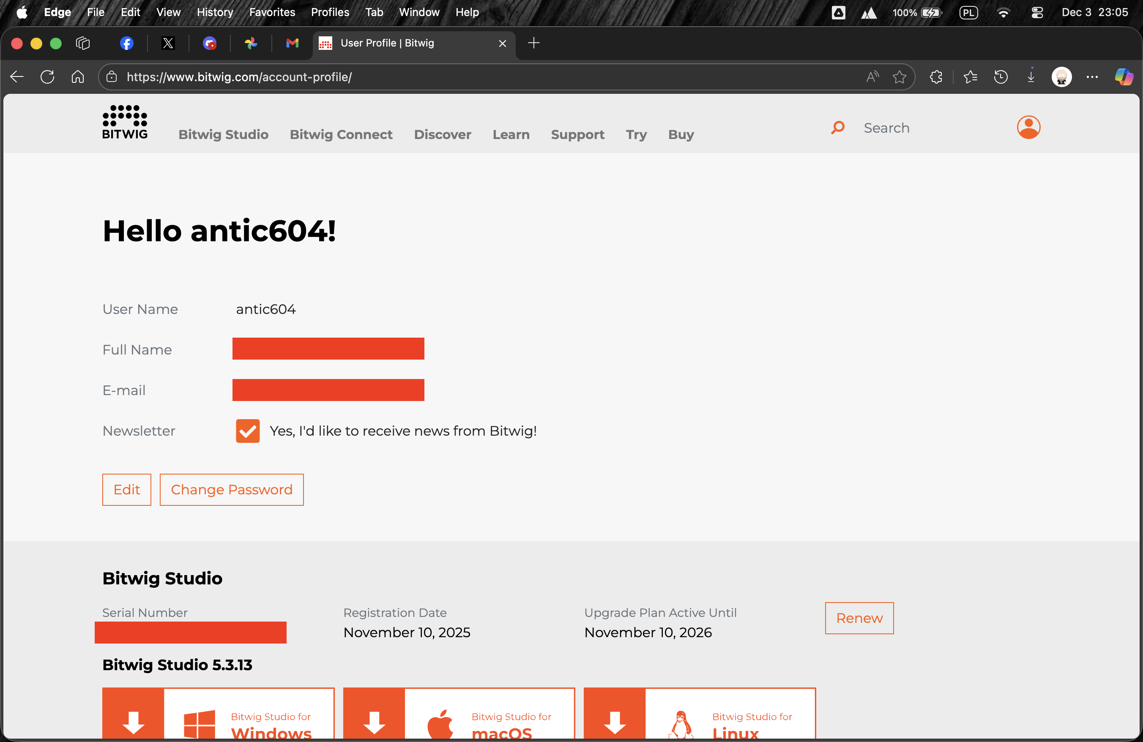Add this page to favorites

point(899,77)
